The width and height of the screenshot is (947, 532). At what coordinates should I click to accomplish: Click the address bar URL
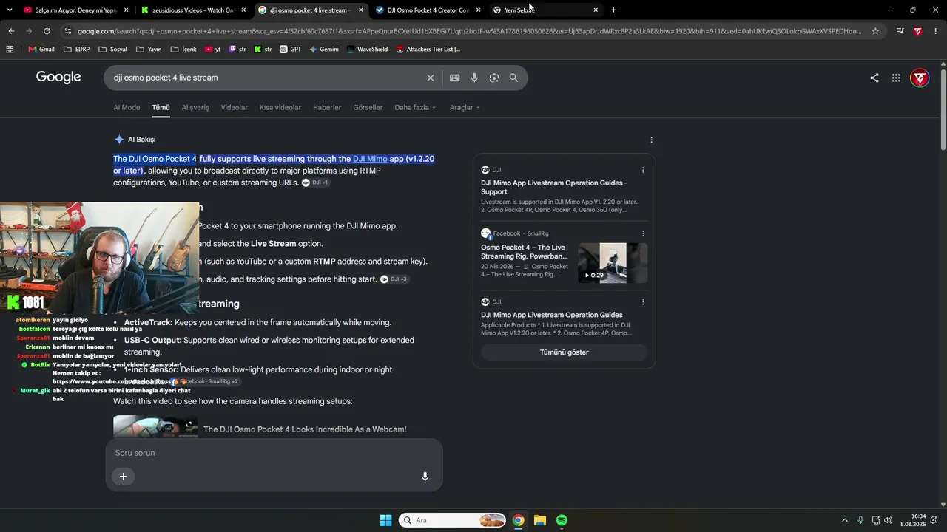click(x=469, y=31)
